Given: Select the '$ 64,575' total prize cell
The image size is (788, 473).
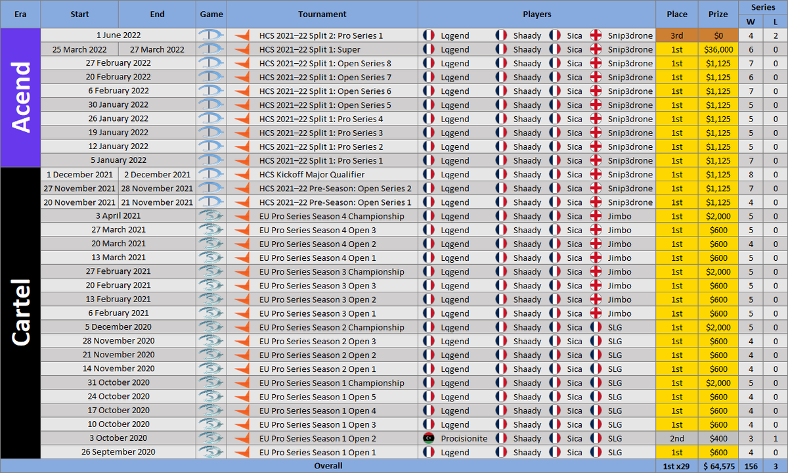Looking at the screenshot, I should (718, 466).
